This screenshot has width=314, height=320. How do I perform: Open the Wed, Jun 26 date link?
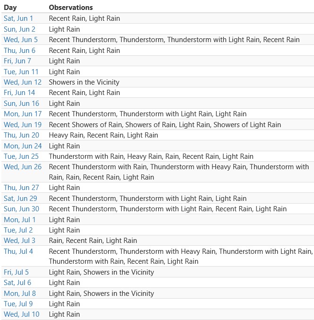click(23, 167)
